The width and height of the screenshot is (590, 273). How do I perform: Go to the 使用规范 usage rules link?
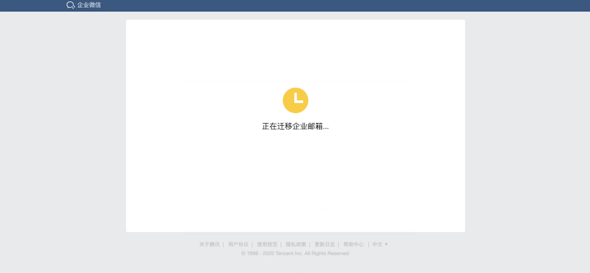click(x=267, y=244)
